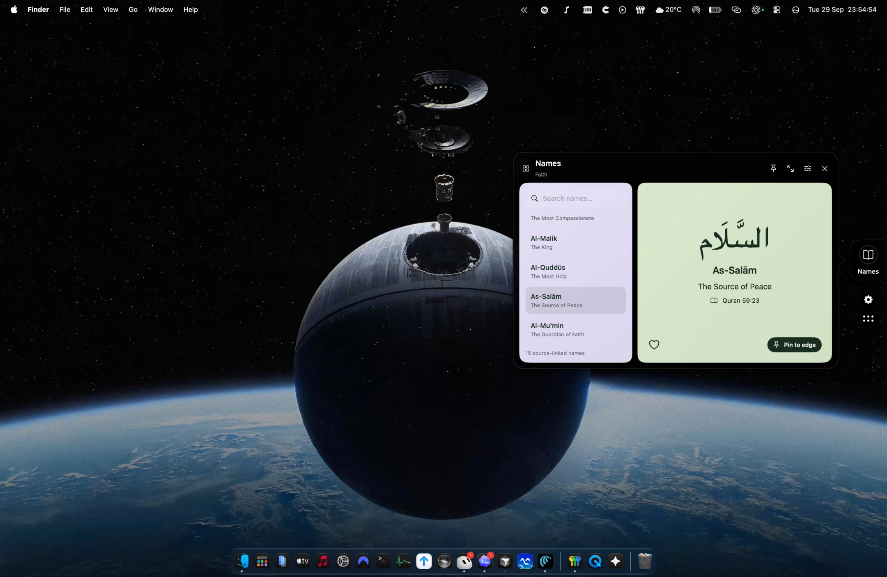Open the Edit menu
Viewport: 887px width, 577px height.
(x=86, y=9)
